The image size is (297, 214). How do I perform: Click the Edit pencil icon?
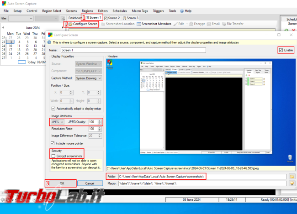click(175, 24)
